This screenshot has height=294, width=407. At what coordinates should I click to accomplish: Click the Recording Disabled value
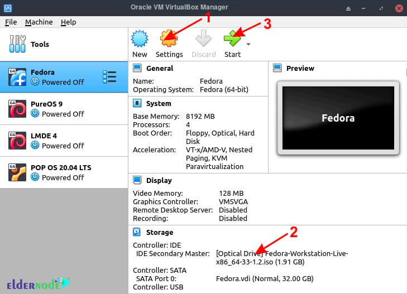click(x=233, y=218)
